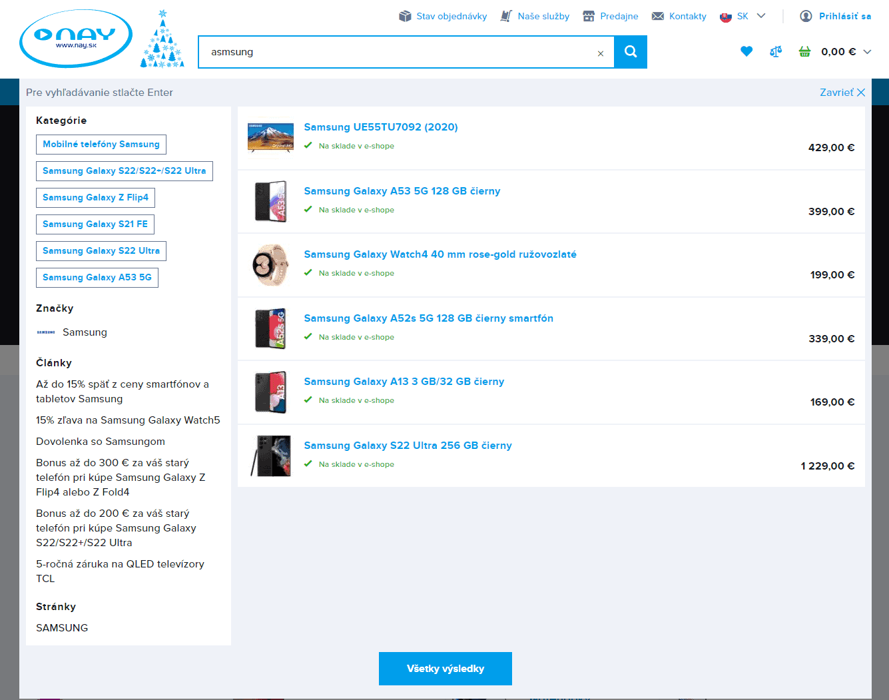Click the NAY logo

[x=76, y=39]
